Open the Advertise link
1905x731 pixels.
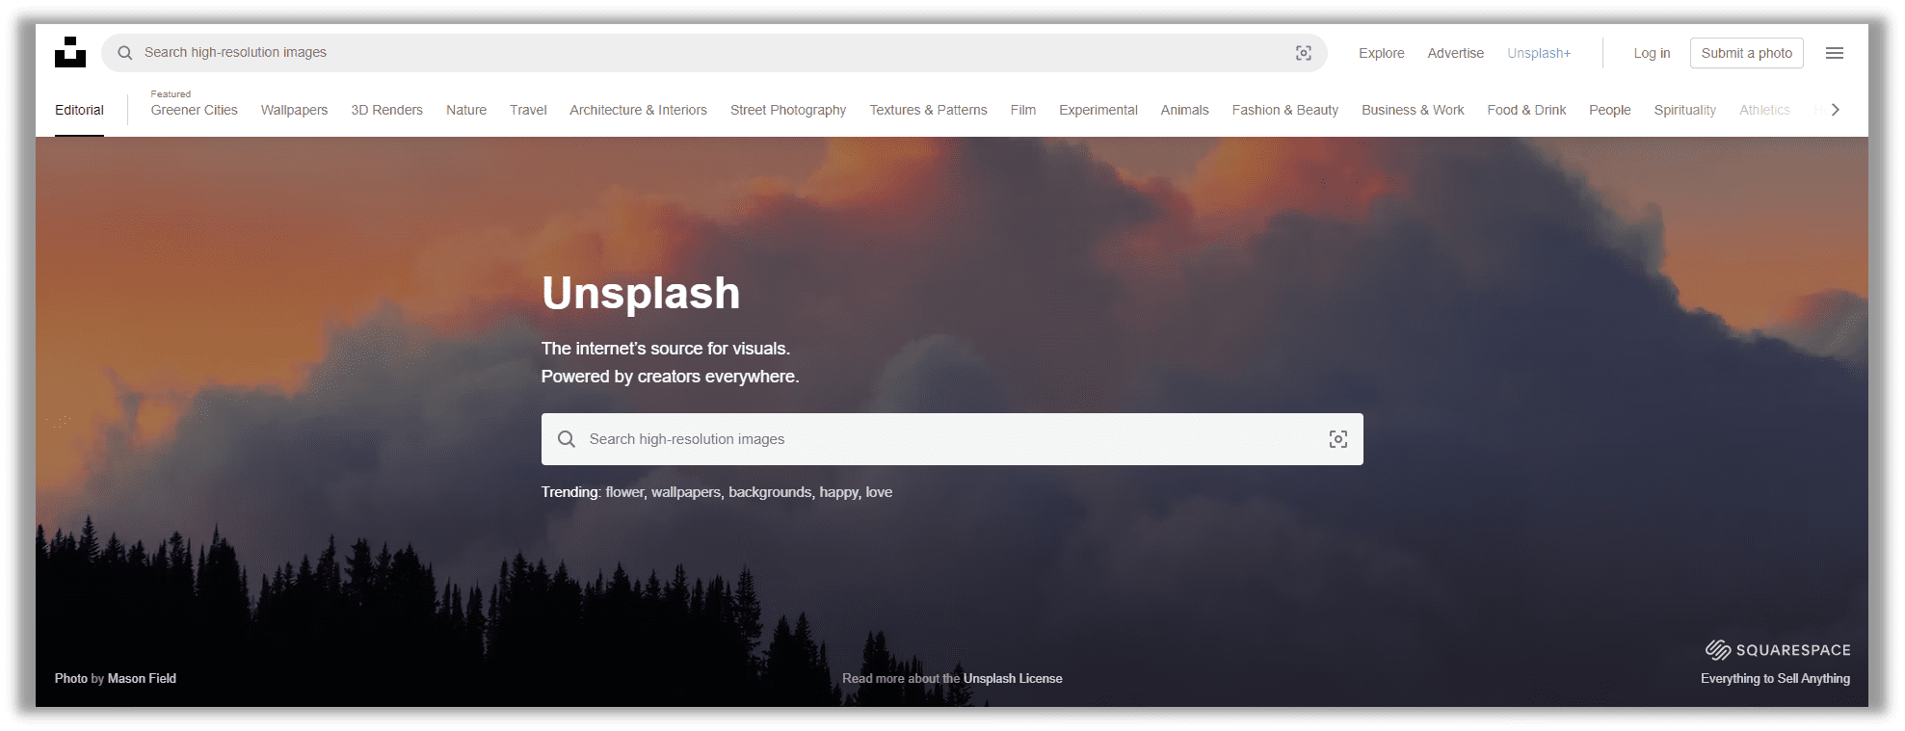1456,53
